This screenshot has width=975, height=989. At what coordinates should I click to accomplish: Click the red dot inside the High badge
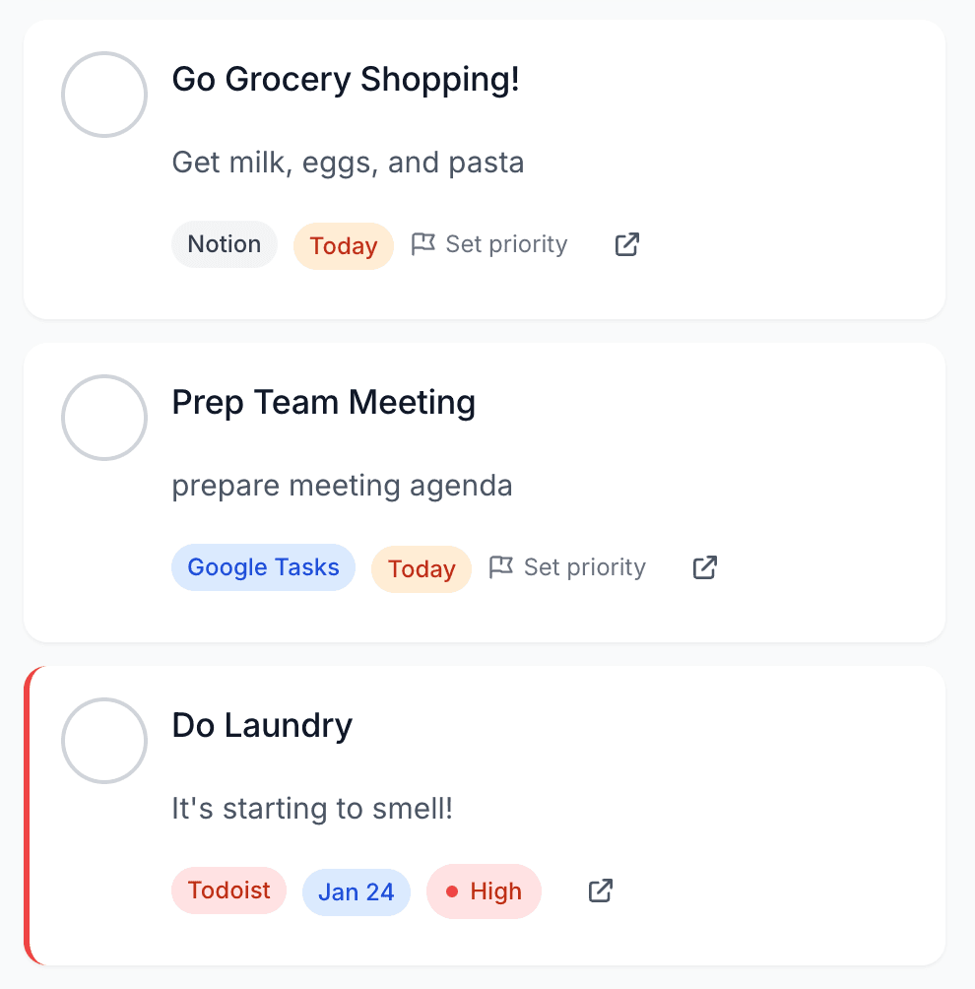click(x=453, y=890)
